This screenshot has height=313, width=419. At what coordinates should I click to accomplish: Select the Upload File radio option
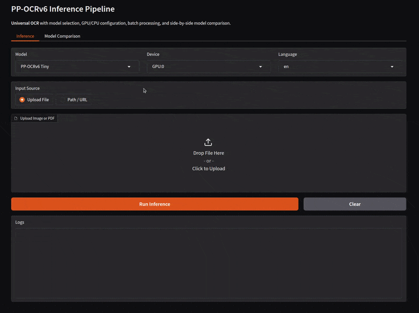[34, 99]
